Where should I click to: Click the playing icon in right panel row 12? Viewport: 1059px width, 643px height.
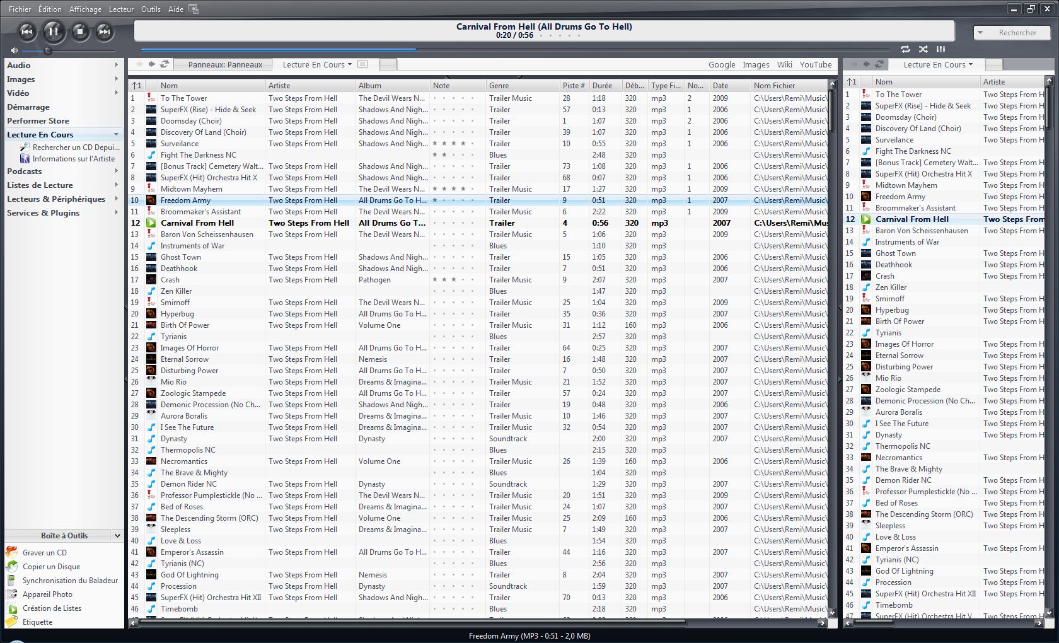coord(866,219)
